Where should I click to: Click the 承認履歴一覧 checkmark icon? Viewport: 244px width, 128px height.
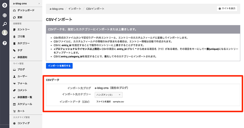click(x=14, y=97)
